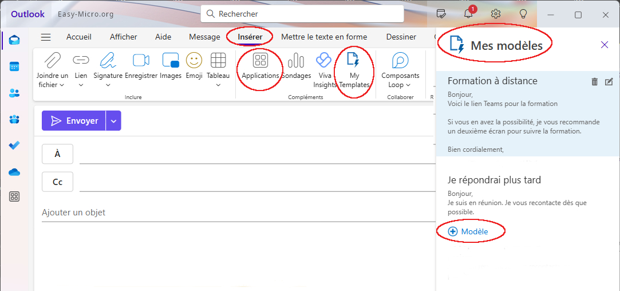Delete the Formation à distance template
This screenshot has width=620, height=291.
point(594,82)
